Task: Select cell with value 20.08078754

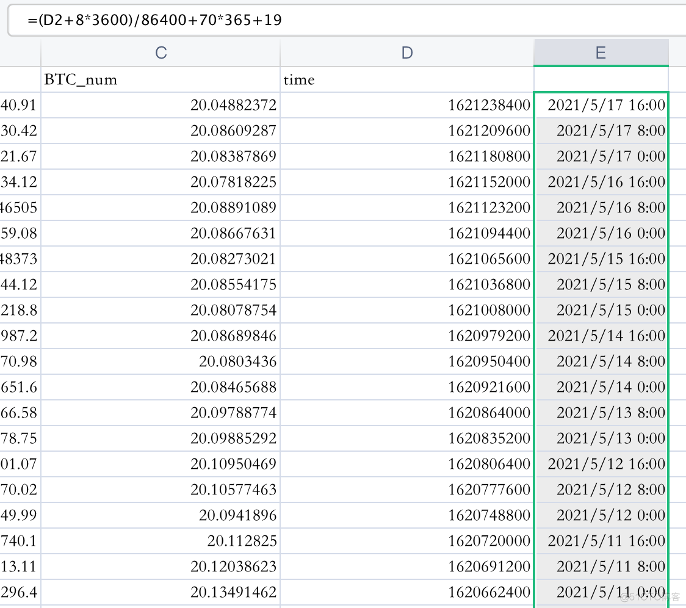Action: coord(161,310)
